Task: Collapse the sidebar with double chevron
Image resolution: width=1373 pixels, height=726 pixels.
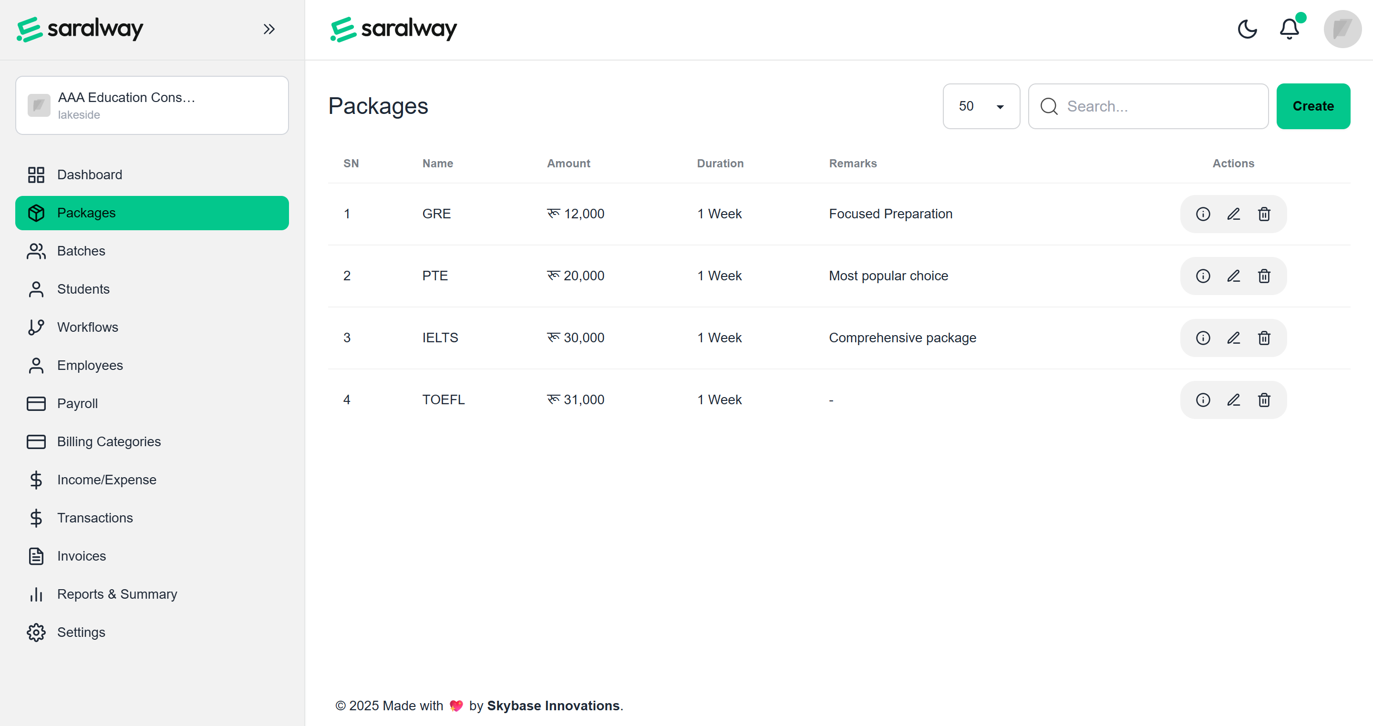Action: click(269, 29)
